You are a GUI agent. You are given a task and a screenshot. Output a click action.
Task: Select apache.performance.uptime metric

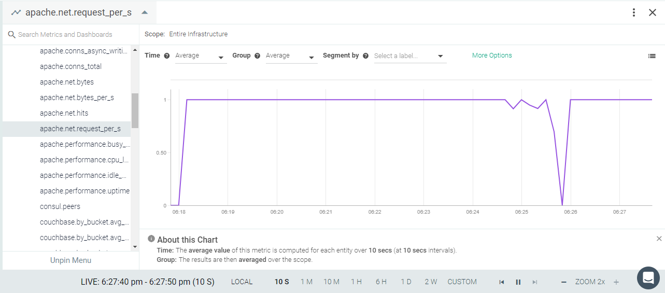tap(84, 191)
